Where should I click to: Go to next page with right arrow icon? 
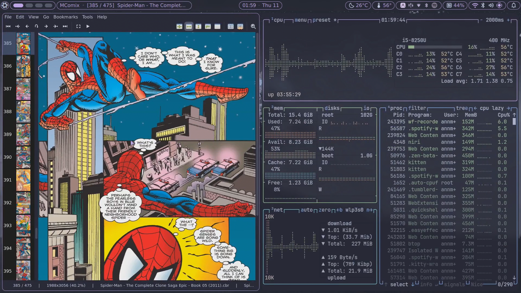pyautogui.click(x=46, y=26)
